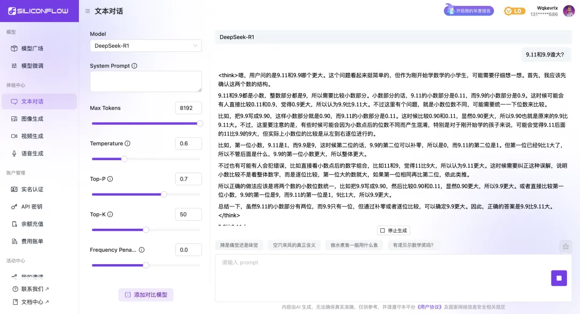Click the Max Tokens value field
The width and height of the screenshot is (580, 314).
[189, 108]
